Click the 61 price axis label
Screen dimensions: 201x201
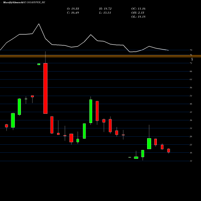pos(191,80)
